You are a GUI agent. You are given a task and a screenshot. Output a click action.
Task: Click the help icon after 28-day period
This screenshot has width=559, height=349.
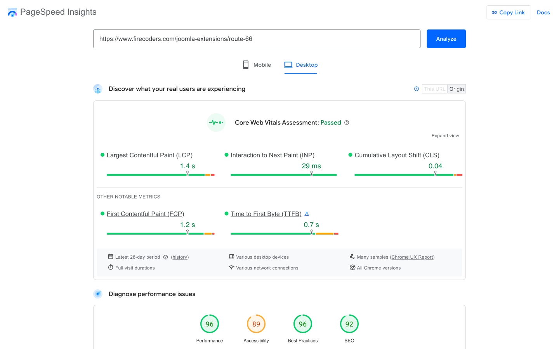pyautogui.click(x=165, y=257)
